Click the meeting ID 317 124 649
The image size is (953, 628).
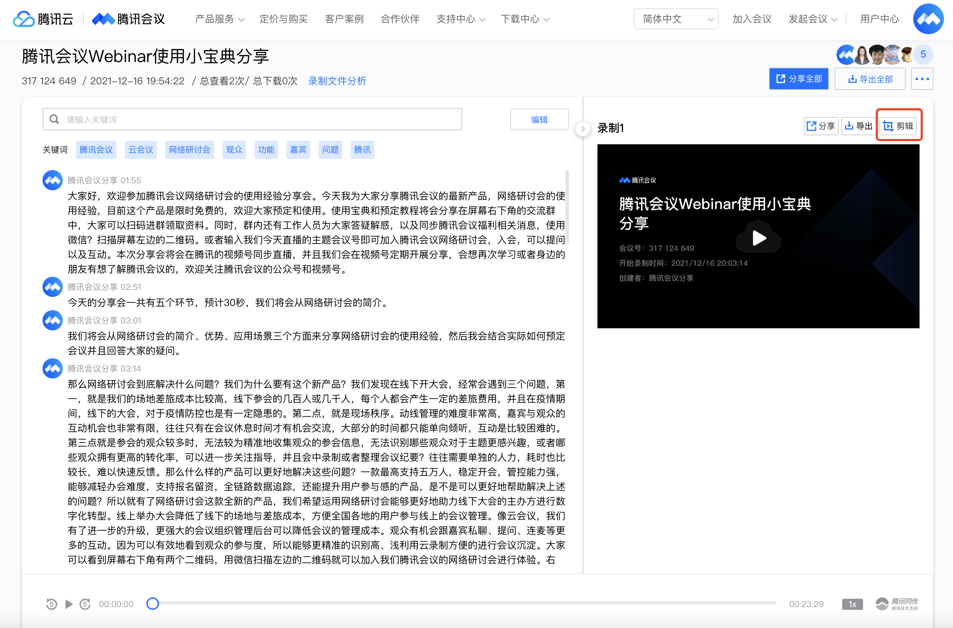(x=49, y=81)
